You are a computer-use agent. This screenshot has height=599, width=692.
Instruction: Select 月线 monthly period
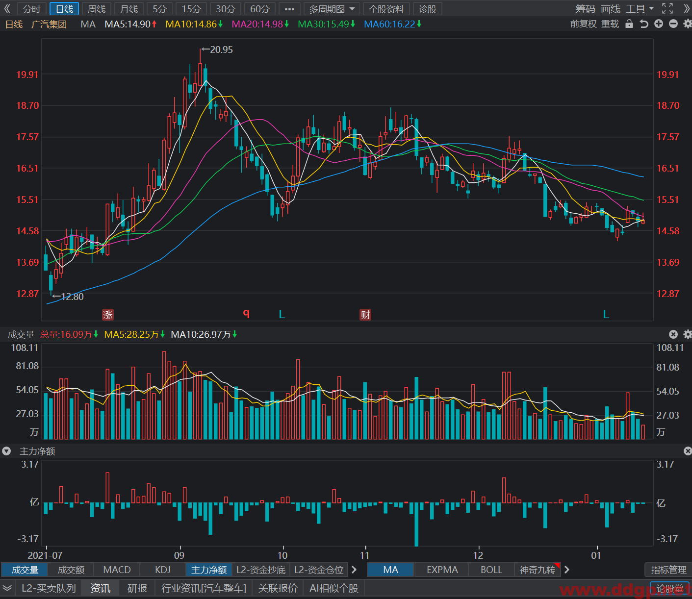(129, 9)
